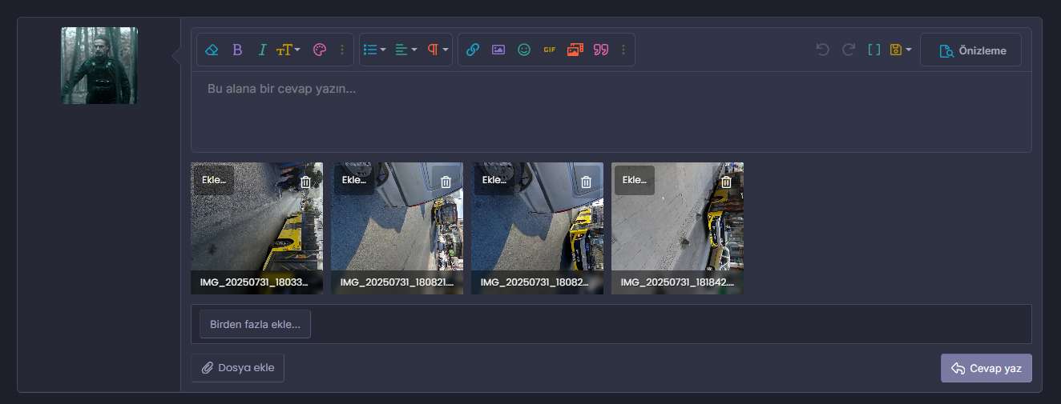Image resolution: width=1061 pixels, height=404 pixels.
Task: Open more options next to the quote icon
Action: (623, 50)
